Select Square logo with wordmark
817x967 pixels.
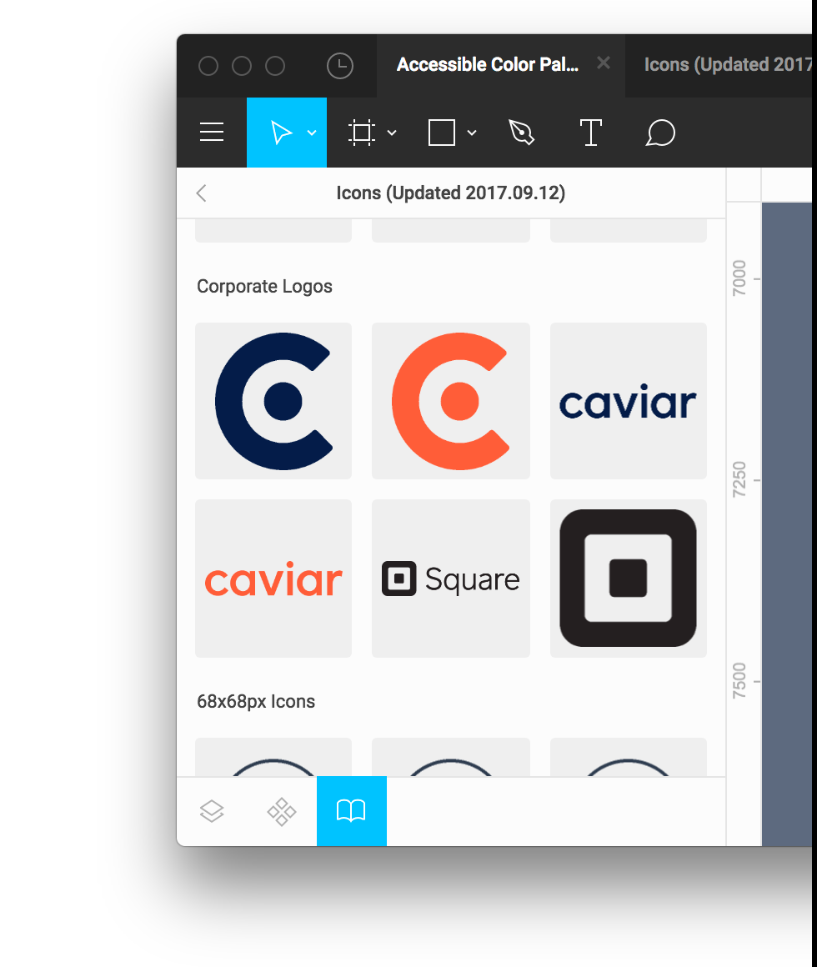tap(451, 579)
